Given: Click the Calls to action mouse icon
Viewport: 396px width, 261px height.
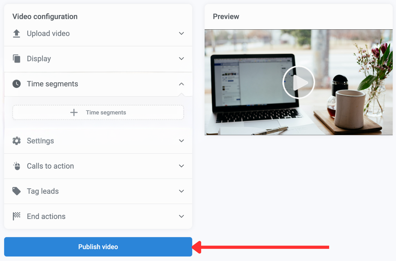Looking at the screenshot, I should 16,166.
